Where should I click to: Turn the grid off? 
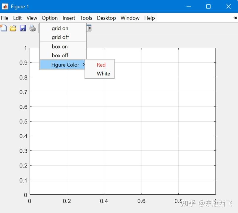point(60,37)
